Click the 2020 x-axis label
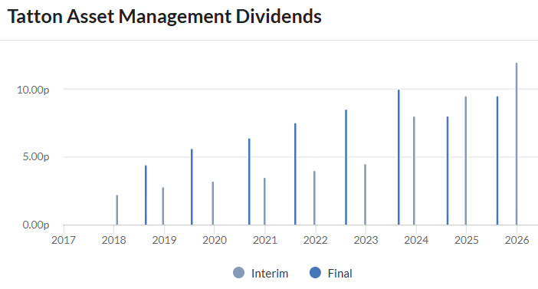This screenshot has height=289, width=538. (x=215, y=240)
